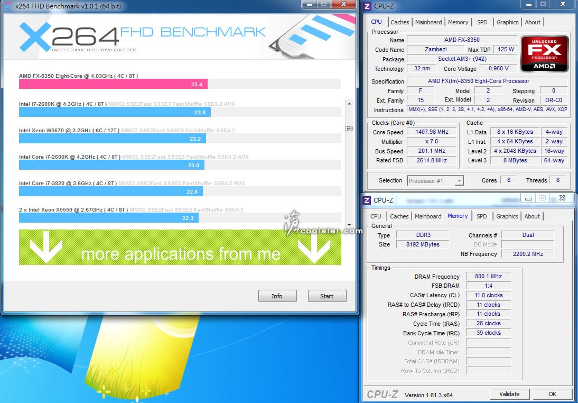
Task: Click the Intel Core i7-2600K @ 4.2GHz entry label
Action: click(x=70, y=157)
